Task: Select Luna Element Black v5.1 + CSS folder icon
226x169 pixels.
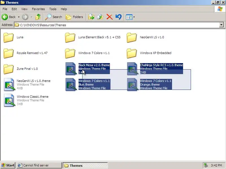Action: pos(70,37)
